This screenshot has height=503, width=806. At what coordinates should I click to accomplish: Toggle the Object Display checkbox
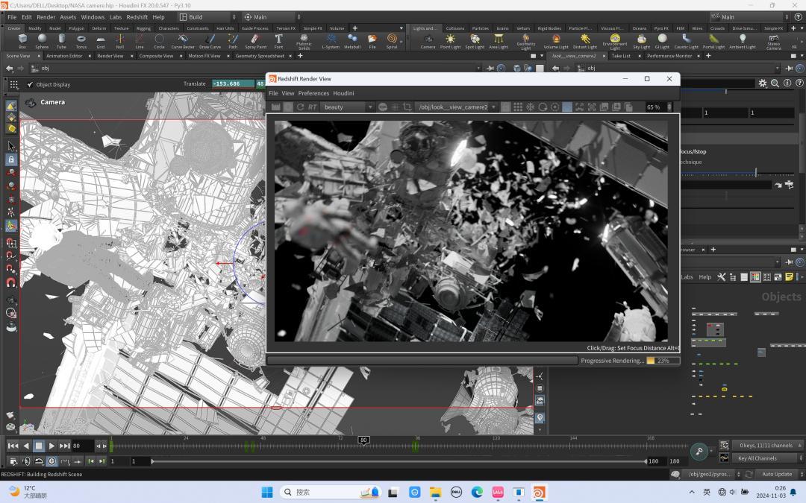(x=31, y=85)
